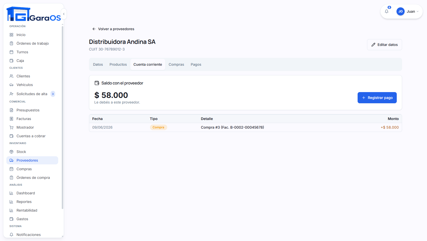Click the wallet icon beside Saldo con el proveedor
The height and width of the screenshot is (241, 427).
point(97,83)
